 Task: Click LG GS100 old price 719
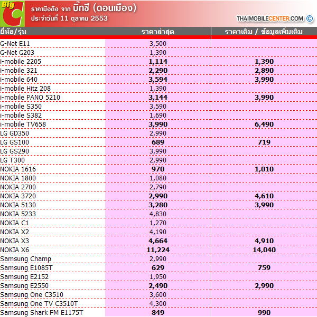coord(264,142)
